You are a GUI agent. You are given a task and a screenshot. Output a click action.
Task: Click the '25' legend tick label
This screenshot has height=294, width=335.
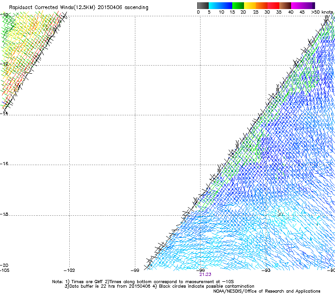256,12
